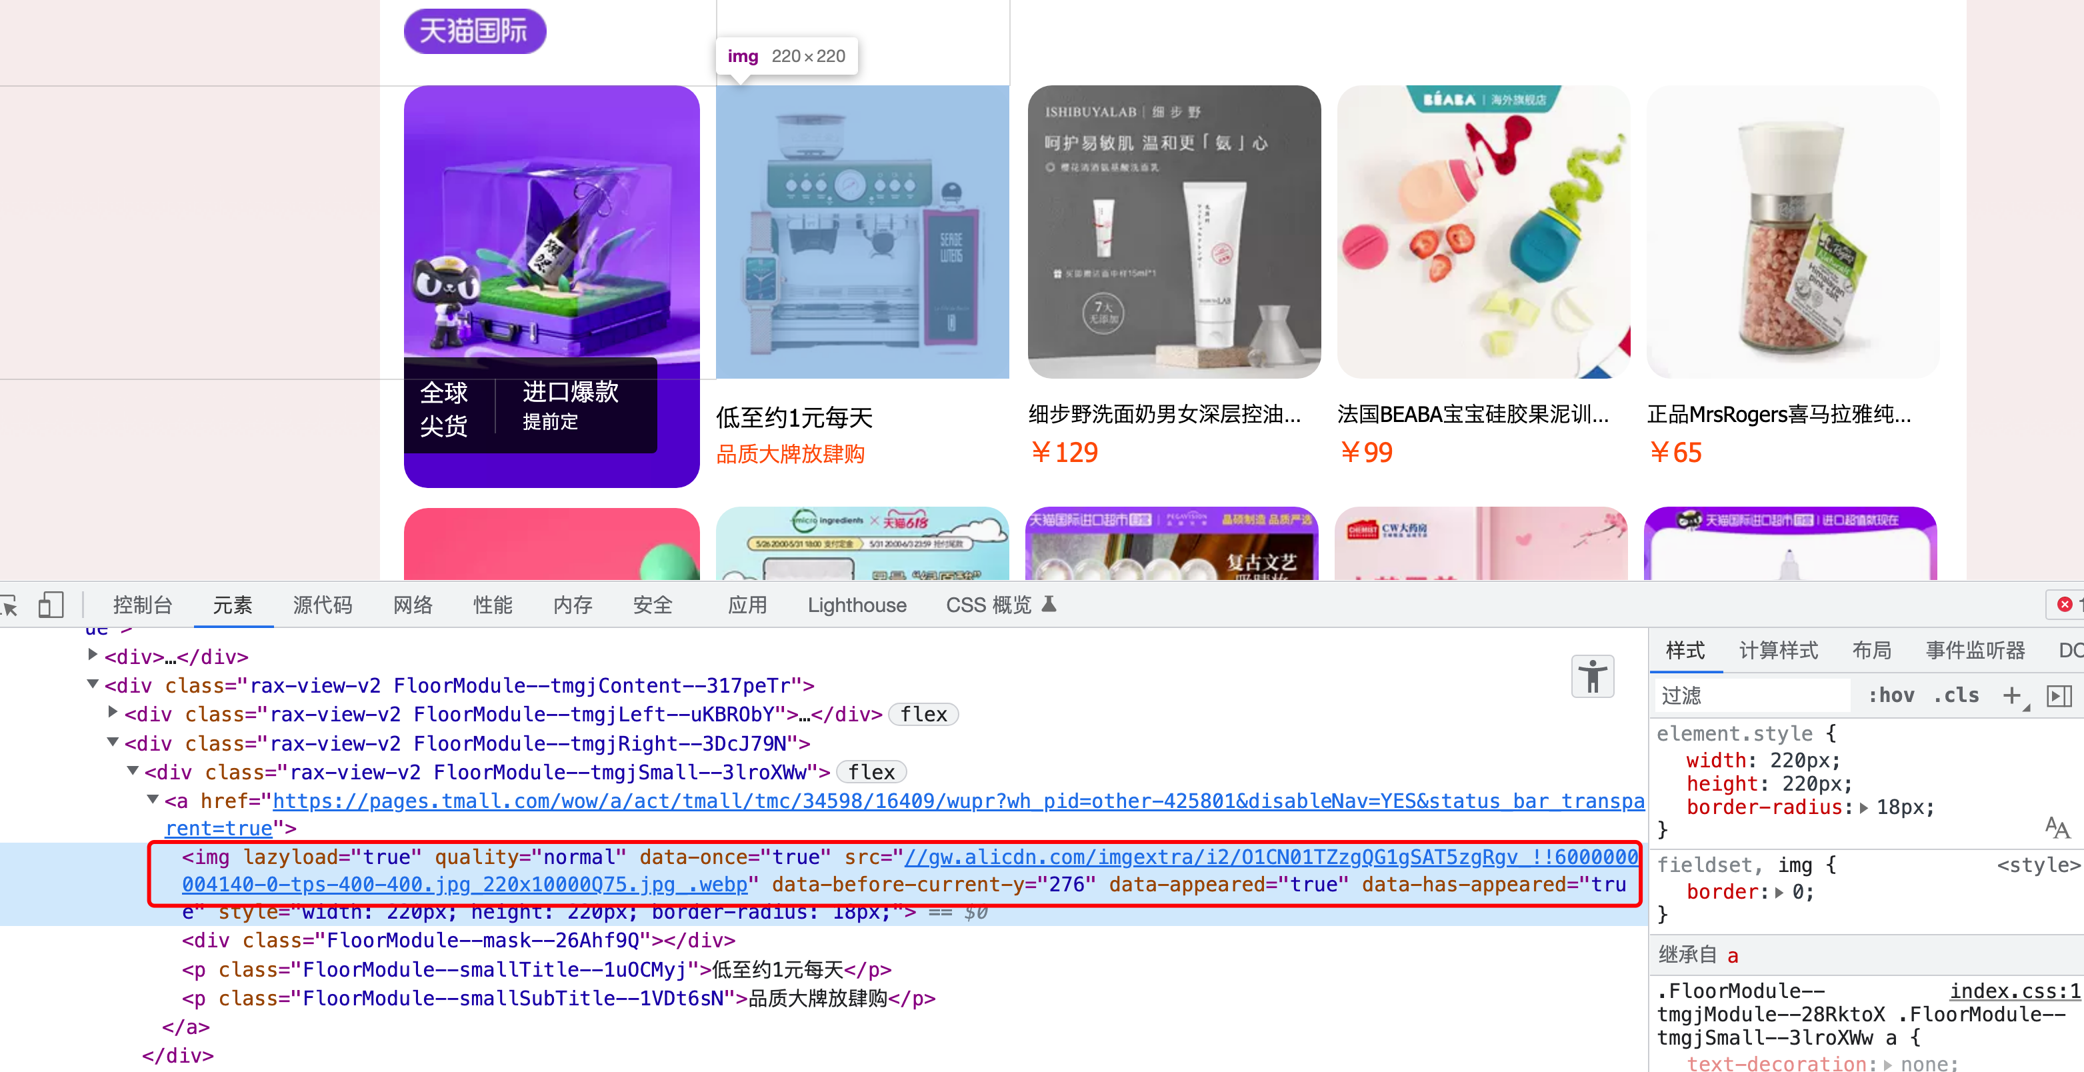
Task: Open the gw.alicdn.com image src link
Action: (910, 871)
